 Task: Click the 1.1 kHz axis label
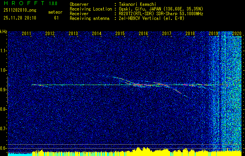click(3, 51)
